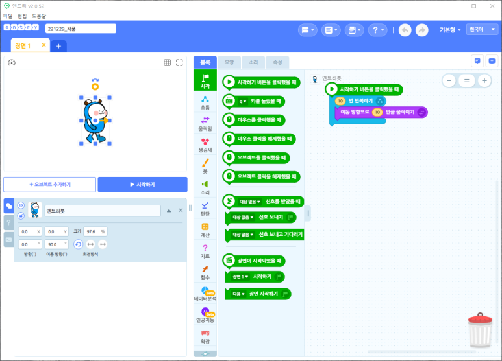Open the save options dropdown
Viewport: 502px width, 361px height.
tap(355, 30)
